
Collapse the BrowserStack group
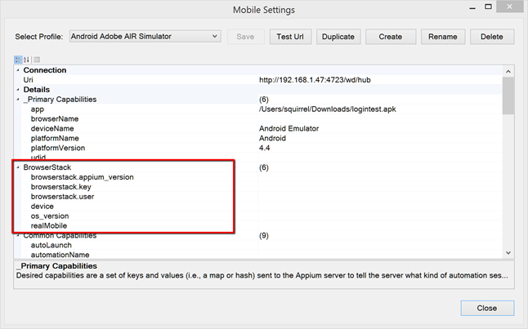pos(18,167)
